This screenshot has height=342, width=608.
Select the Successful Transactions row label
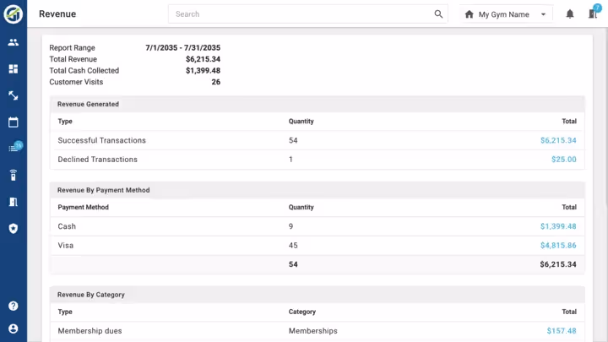point(101,140)
